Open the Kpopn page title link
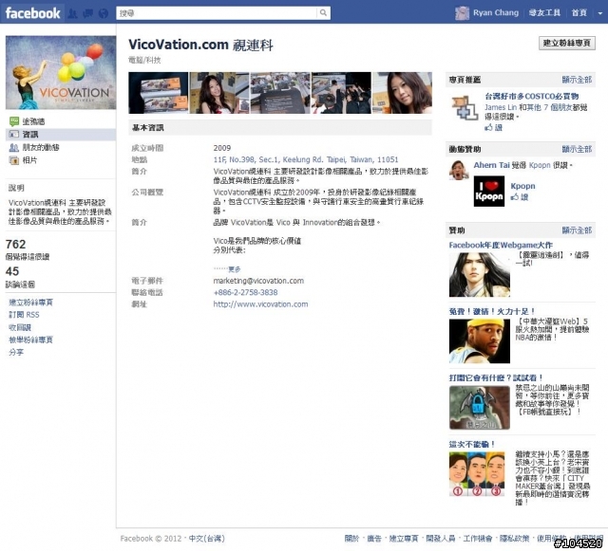 click(522, 186)
